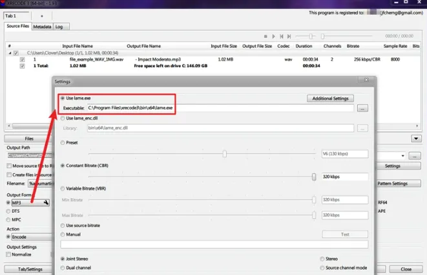Select Variable Bitrate (VBR)
Viewport: 427px width, 275px height.
coord(63,188)
